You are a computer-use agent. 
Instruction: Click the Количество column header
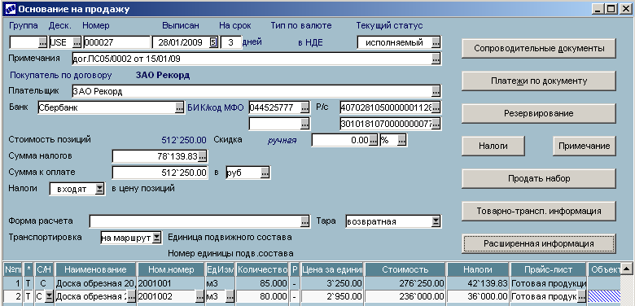263,269
